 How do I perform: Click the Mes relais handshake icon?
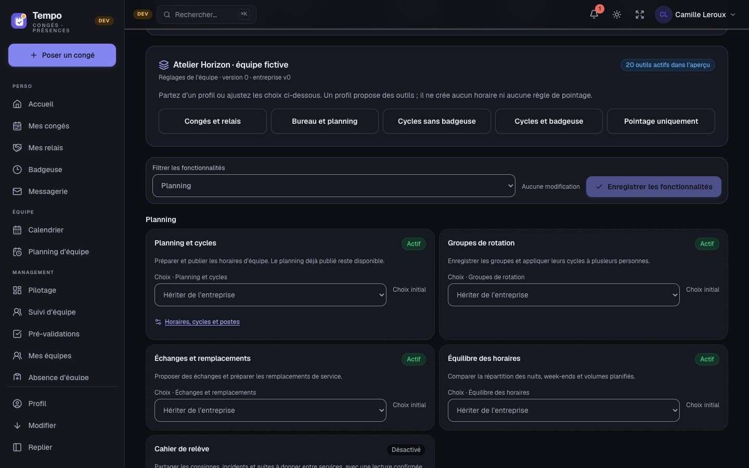(17, 148)
